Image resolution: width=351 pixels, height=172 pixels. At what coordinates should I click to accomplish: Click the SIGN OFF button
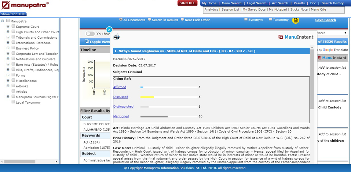pyautogui.click(x=187, y=3)
